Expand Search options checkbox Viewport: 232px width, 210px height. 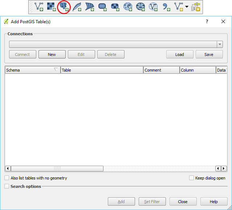point(7,186)
